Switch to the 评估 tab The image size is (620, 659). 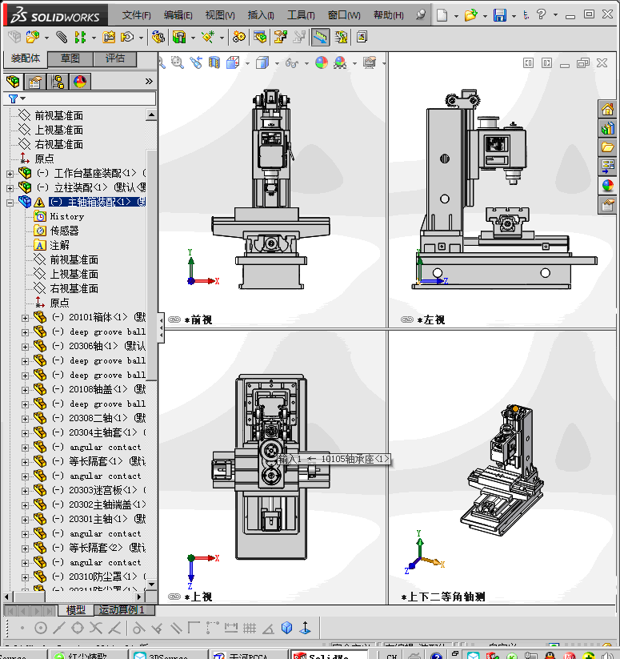pos(115,58)
